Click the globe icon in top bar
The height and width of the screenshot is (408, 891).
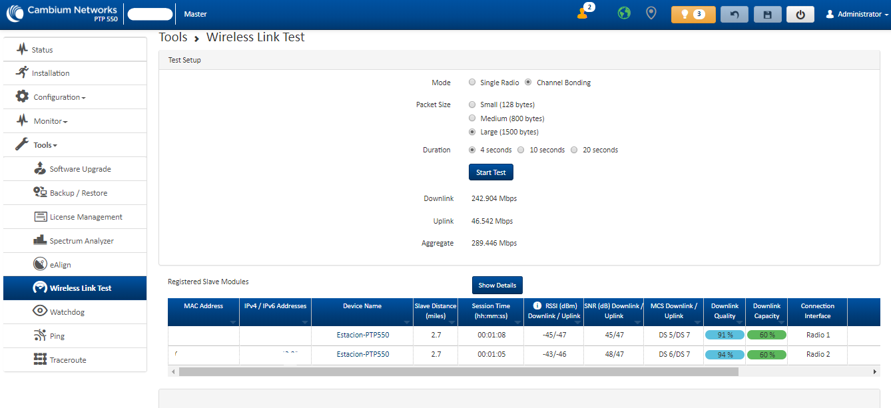[623, 13]
